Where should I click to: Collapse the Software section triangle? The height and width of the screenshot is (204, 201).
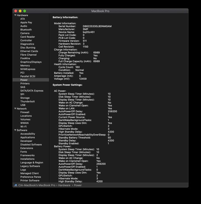click(15, 130)
